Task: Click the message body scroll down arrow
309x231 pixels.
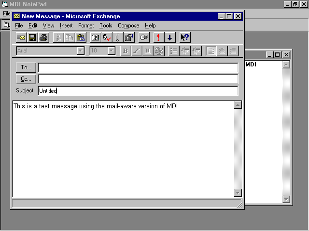Action: pyautogui.click(x=238, y=193)
